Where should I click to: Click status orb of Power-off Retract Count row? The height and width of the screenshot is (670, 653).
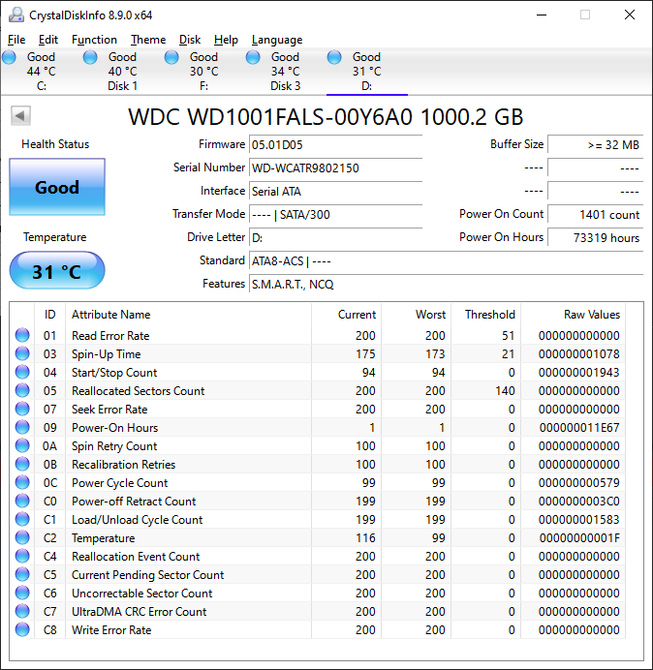[22, 501]
